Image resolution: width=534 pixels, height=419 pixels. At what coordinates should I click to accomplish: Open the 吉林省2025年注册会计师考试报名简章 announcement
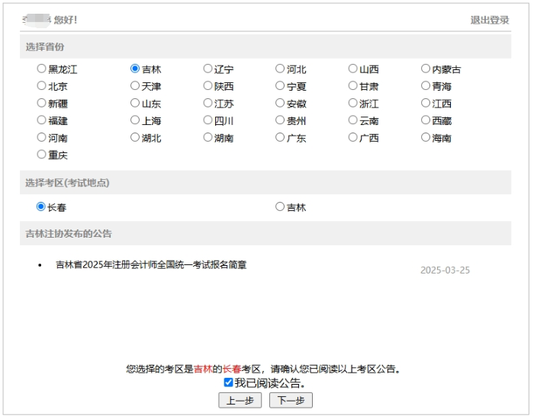click(x=151, y=265)
